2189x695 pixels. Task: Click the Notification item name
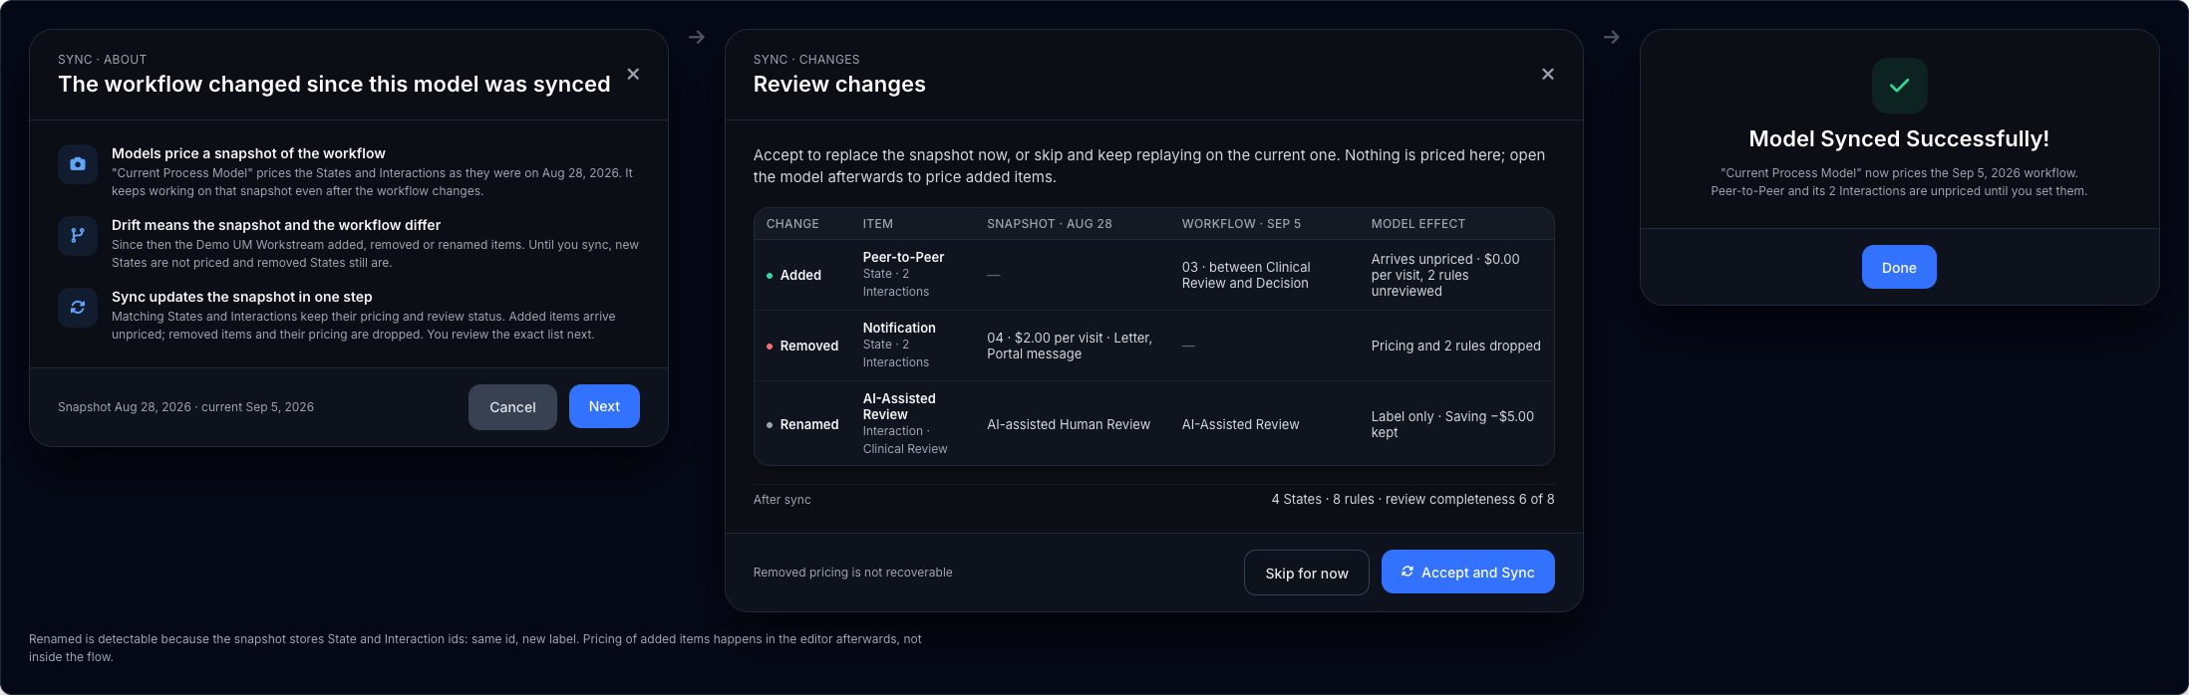coord(899,328)
